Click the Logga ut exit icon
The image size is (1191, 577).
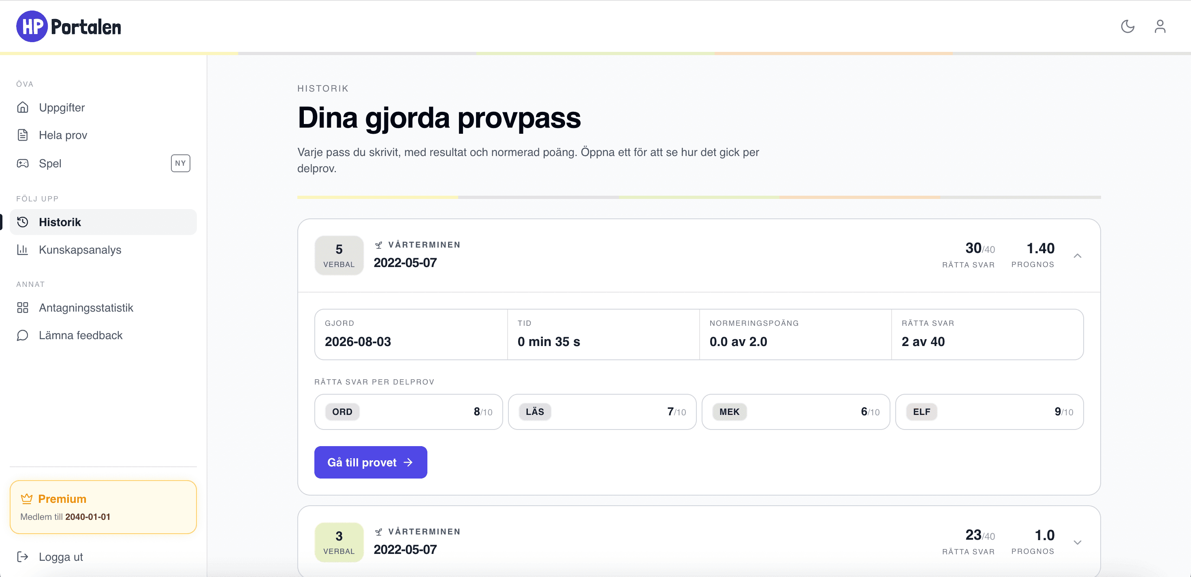23,557
